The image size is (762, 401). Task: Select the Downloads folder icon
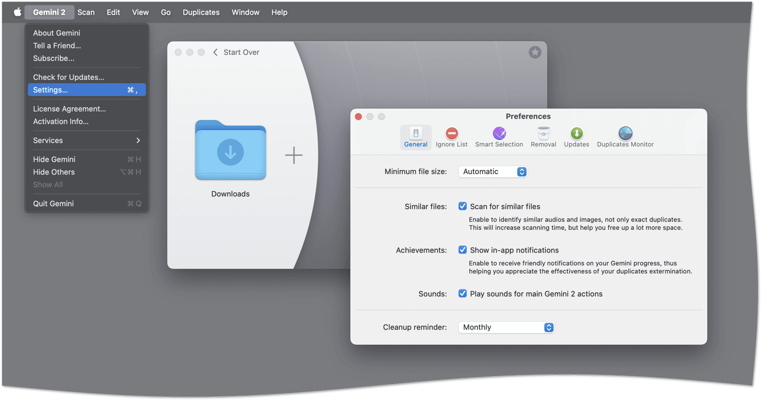(230, 150)
